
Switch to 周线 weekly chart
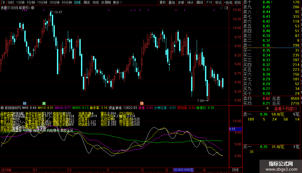87,2
